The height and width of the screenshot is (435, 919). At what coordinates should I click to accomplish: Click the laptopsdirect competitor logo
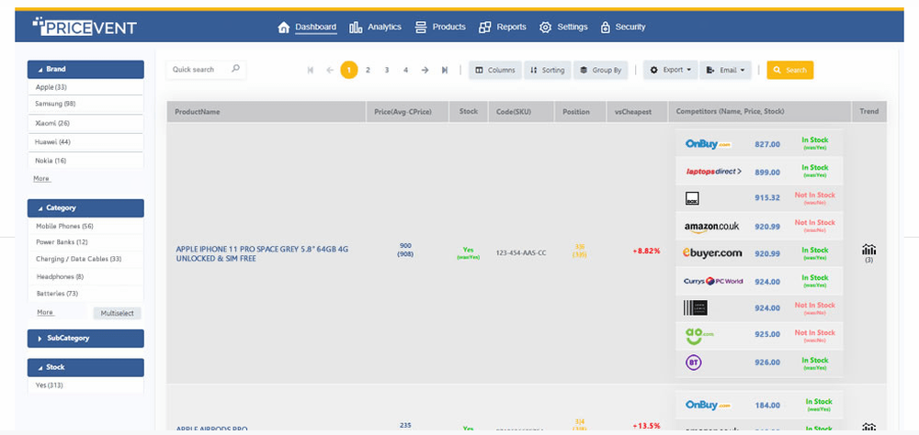click(x=713, y=172)
